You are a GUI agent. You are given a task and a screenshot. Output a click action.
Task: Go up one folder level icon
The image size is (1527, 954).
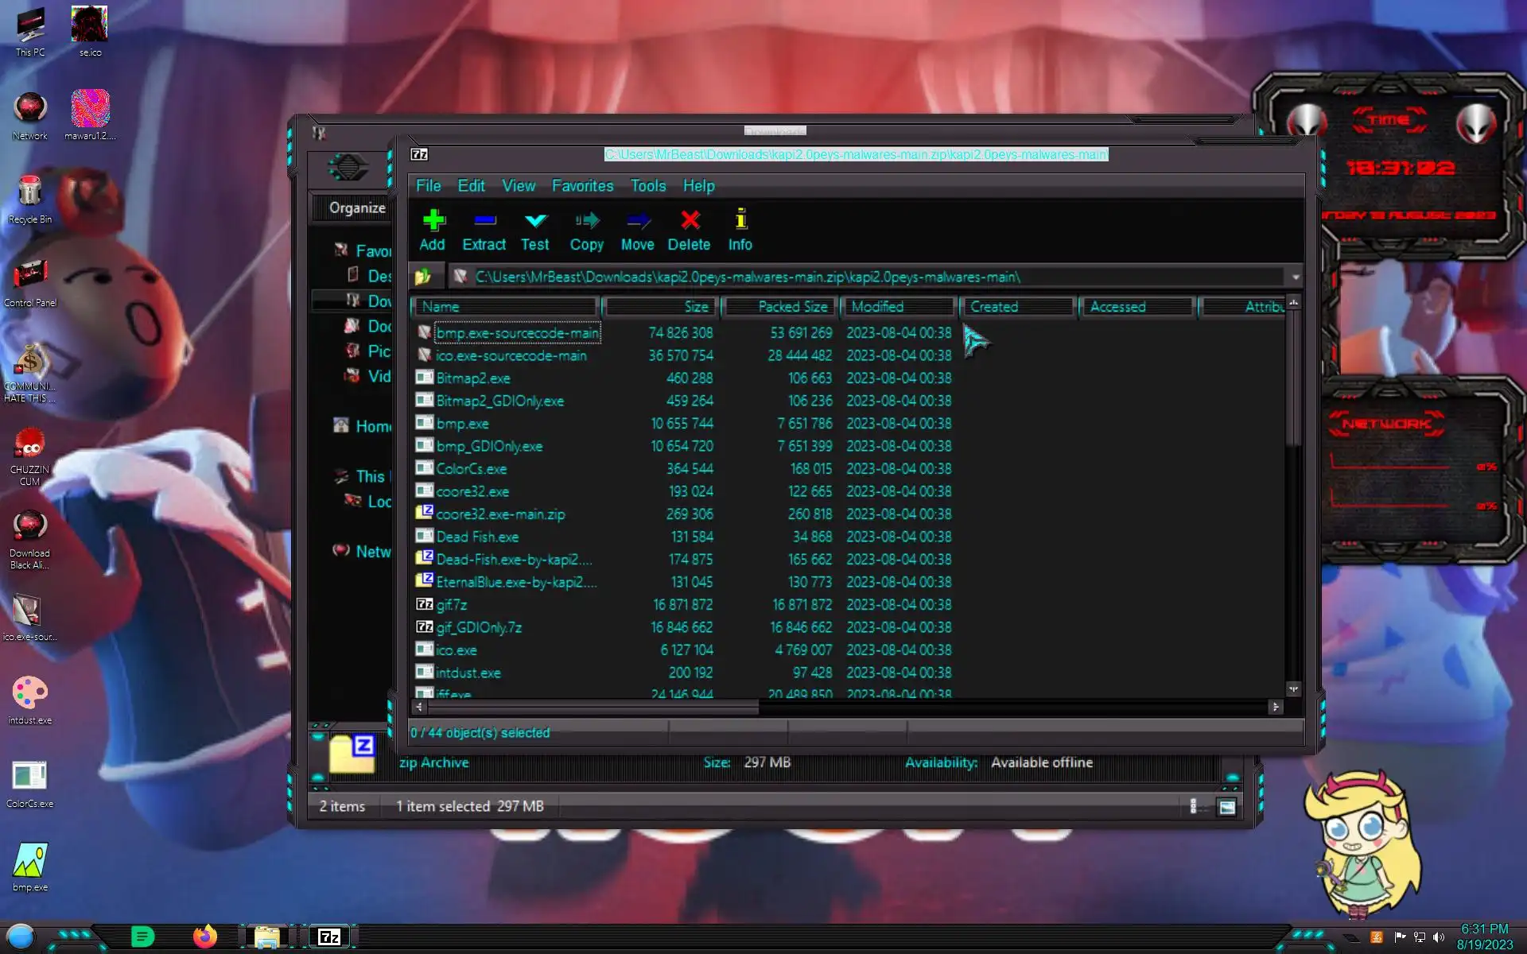pyautogui.click(x=423, y=277)
